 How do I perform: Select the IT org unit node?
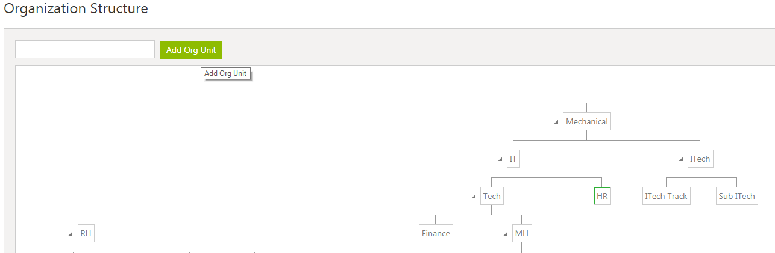pos(513,159)
